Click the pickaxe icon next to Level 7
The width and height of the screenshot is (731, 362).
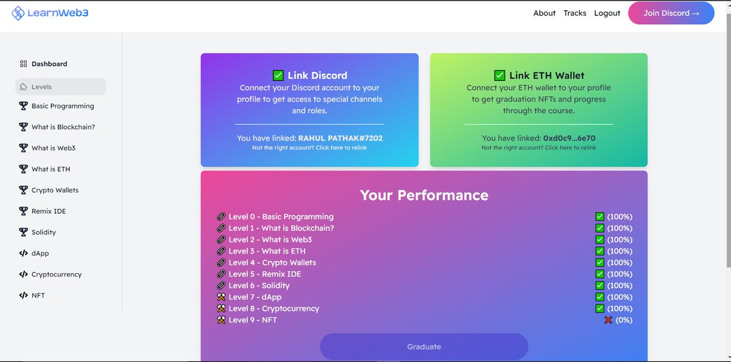point(222,297)
